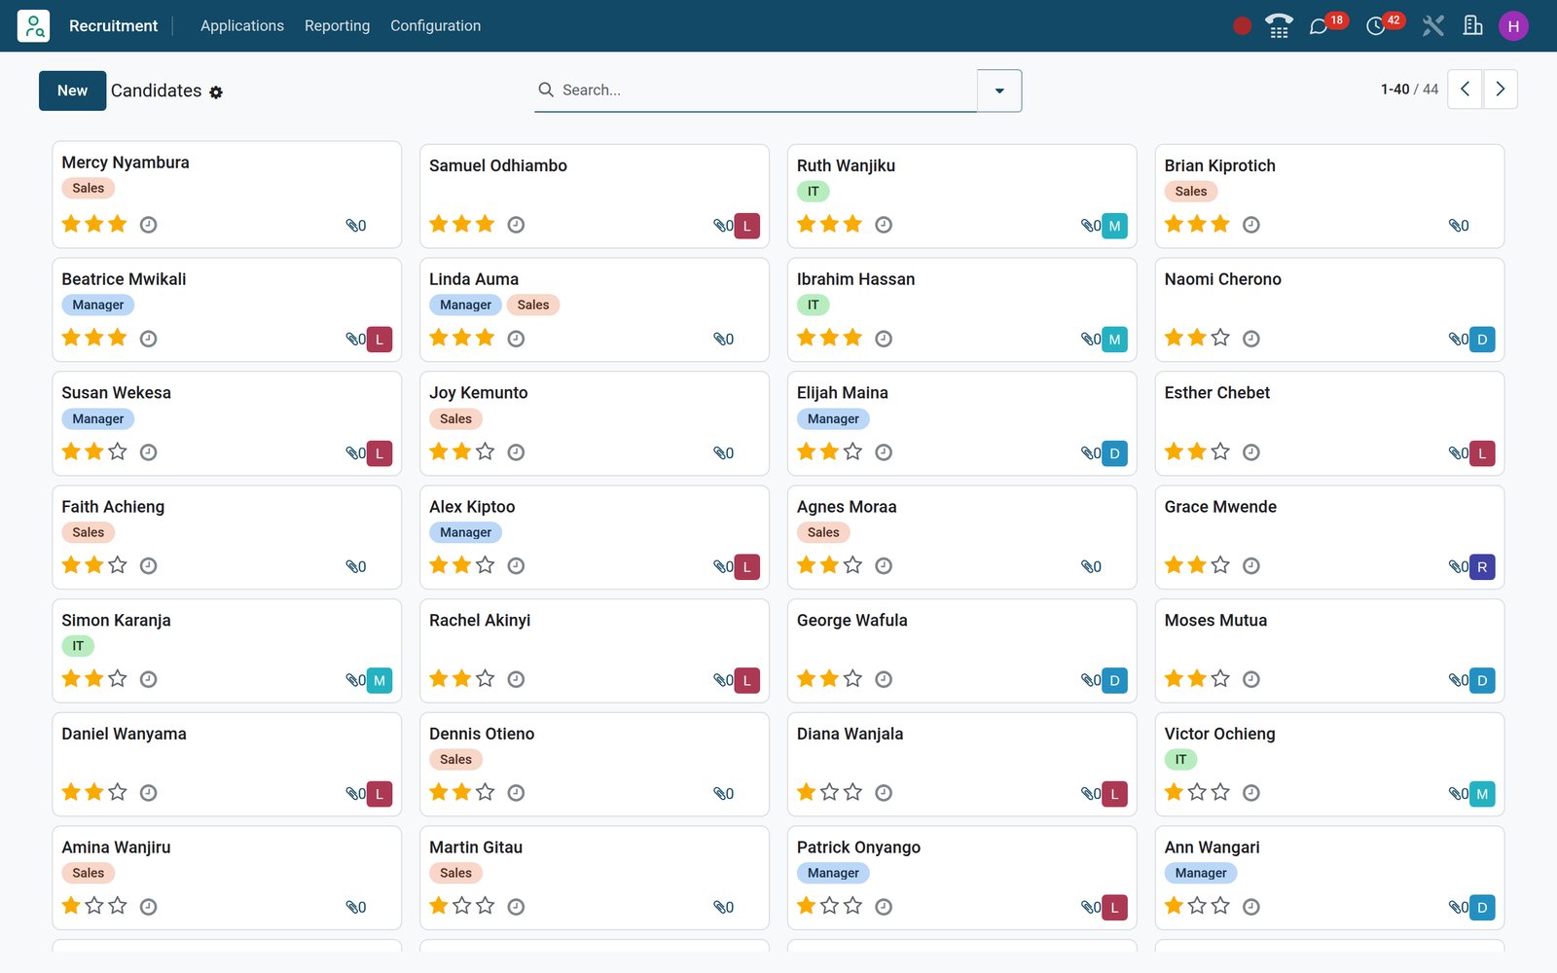The image size is (1557, 973).
Task: Click the attachment paperclip on Brian Kiprotich's card
Action: (x=1454, y=226)
